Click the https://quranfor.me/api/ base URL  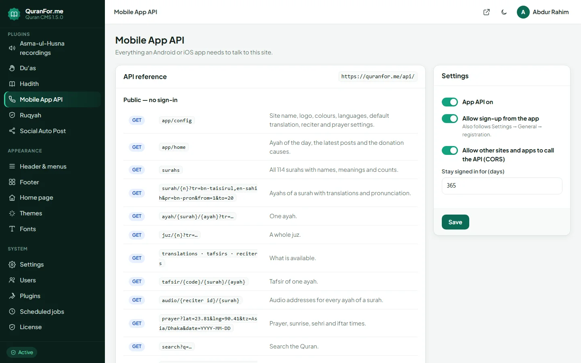pos(378,76)
